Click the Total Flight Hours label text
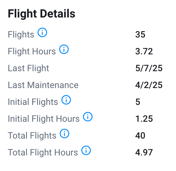 [x=43, y=153]
